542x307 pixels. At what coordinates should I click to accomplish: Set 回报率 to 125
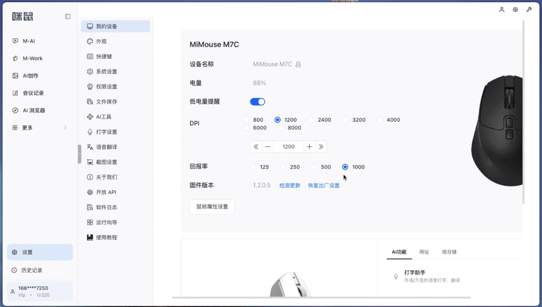click(x=253, y=167)
